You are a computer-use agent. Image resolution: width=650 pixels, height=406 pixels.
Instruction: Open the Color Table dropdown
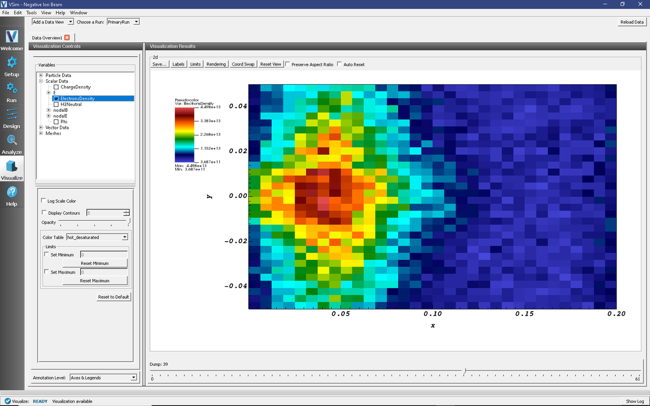[x=97, y=237]
